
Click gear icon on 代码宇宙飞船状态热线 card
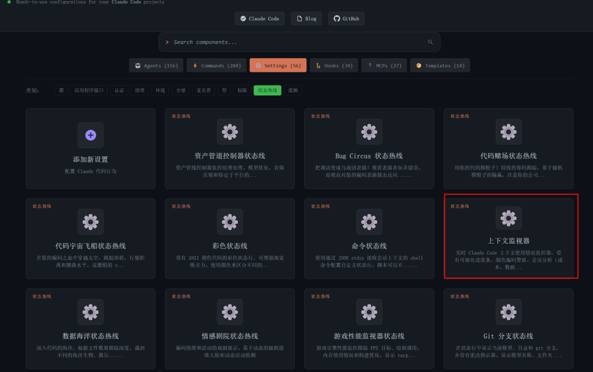pos(91,222)
